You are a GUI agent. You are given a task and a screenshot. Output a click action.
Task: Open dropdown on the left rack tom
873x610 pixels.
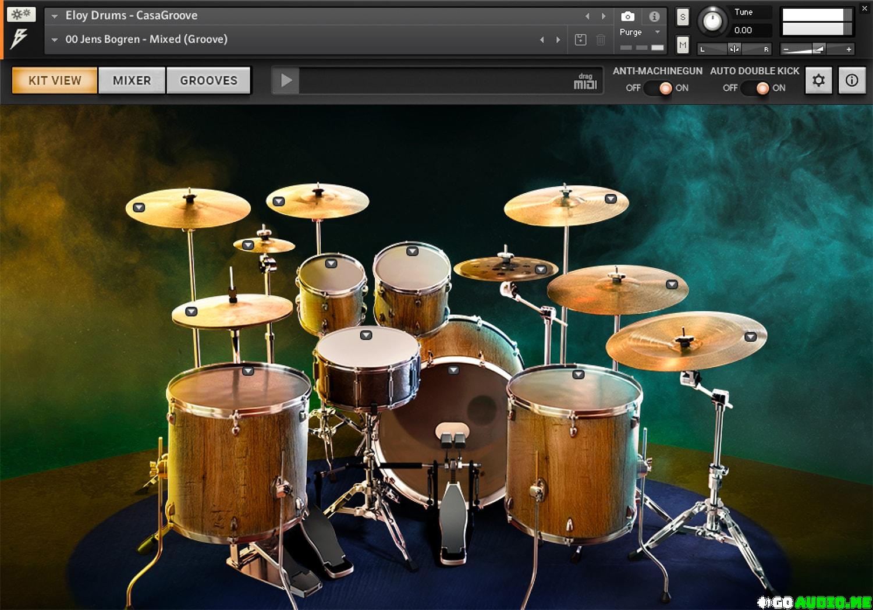tap(331, 263)
